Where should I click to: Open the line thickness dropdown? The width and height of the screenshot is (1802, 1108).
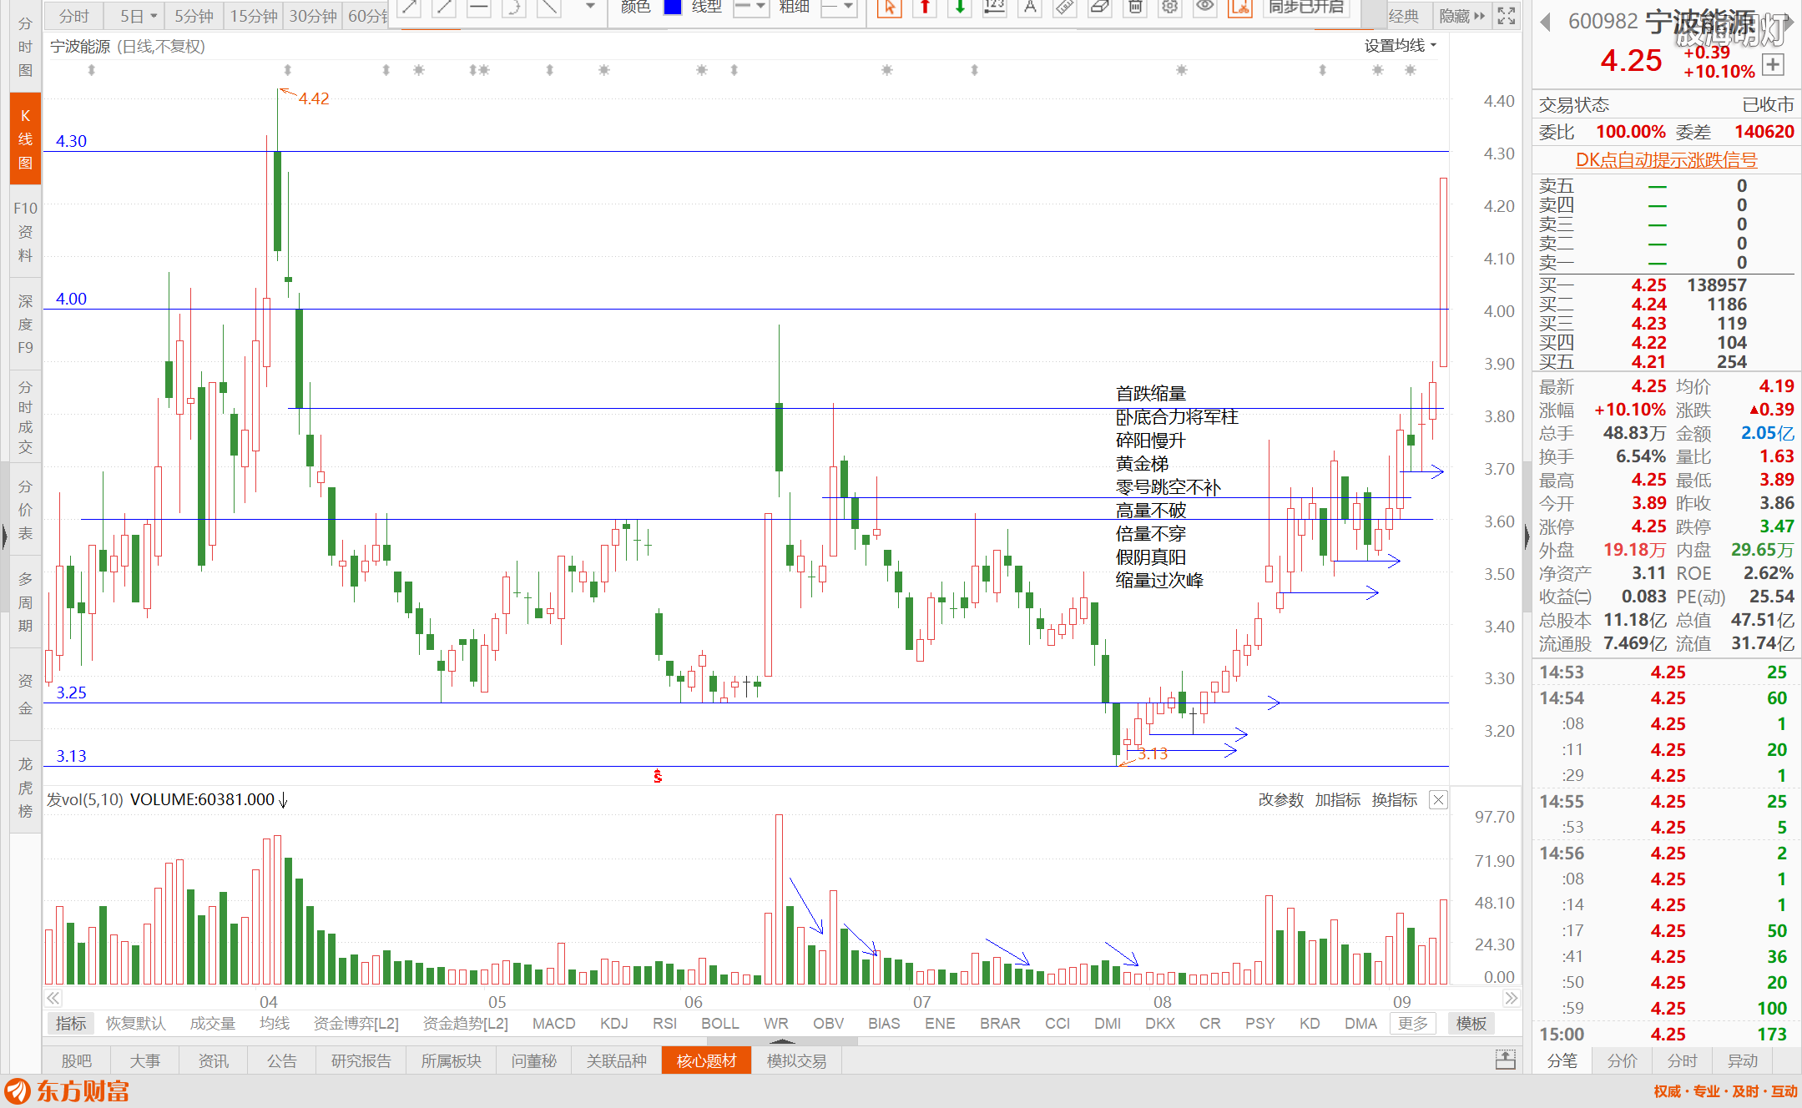point(838,8)
